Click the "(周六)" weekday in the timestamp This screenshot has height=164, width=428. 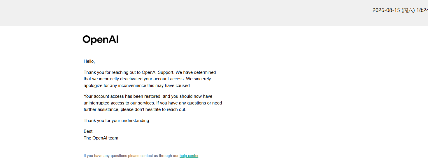(408, 10)
